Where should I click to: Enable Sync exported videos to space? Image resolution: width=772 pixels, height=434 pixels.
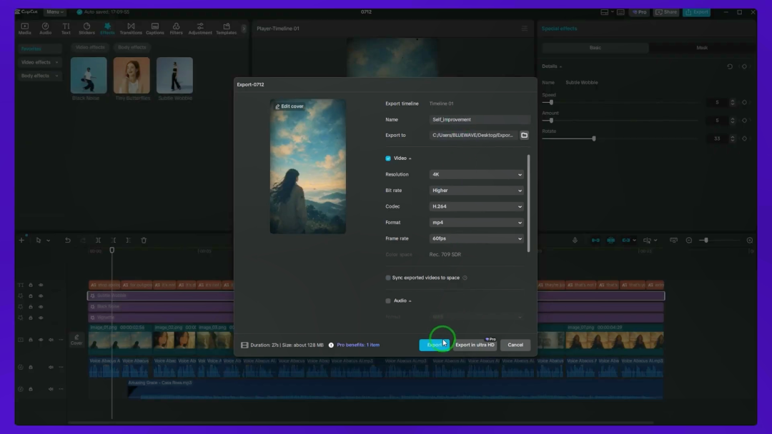[x=388, y=278]
